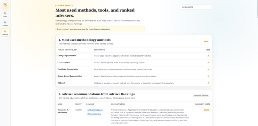Click the Relevant Works column header
The height and width of the screenshot is (126, 258).
tap(118, 104)
